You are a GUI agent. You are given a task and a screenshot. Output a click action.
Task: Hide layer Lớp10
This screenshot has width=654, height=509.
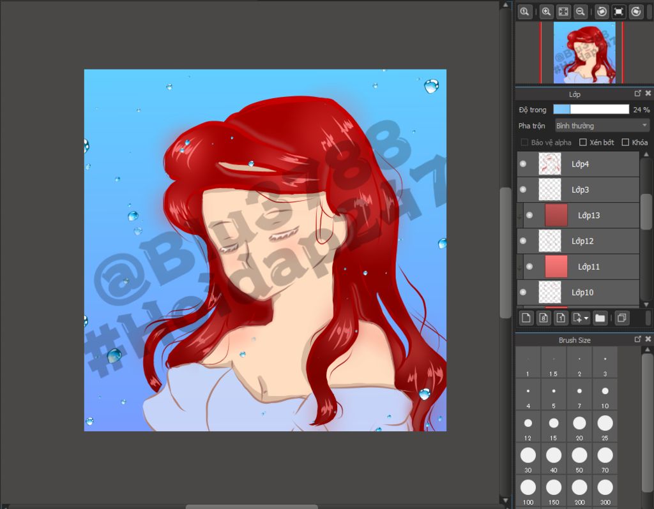pyautogui.click(x=523, y=292)
